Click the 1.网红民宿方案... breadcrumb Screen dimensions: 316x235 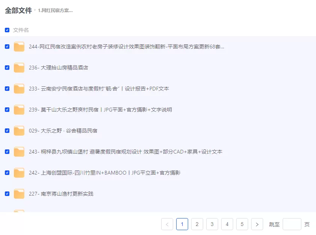click(x=55, y=10)
